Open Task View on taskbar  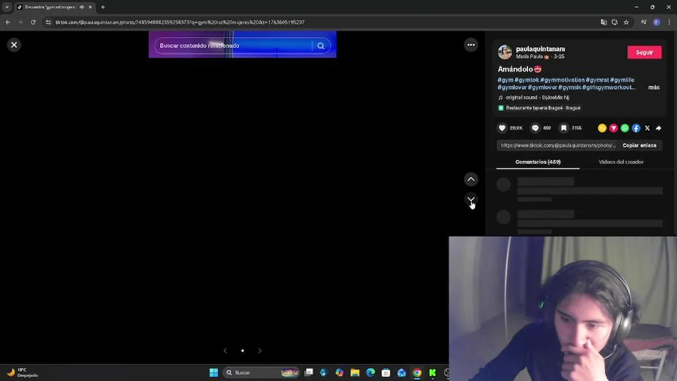308,373
